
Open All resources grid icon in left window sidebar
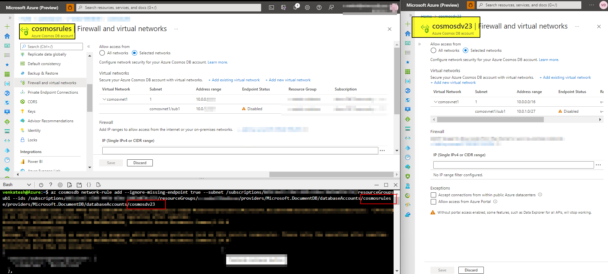[x=7, y=74]
